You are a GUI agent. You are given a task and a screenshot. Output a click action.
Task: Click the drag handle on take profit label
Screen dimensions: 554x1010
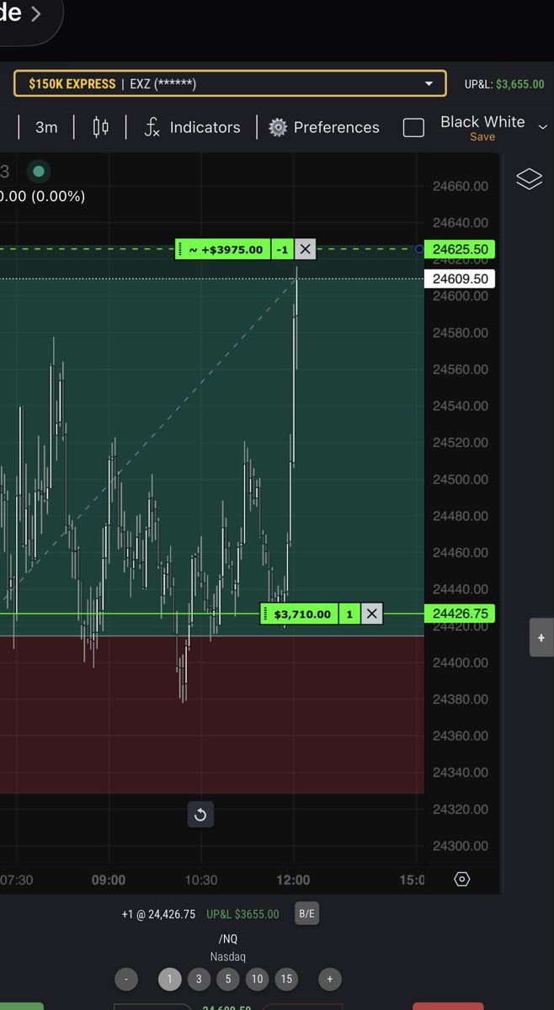click(180, 249)
